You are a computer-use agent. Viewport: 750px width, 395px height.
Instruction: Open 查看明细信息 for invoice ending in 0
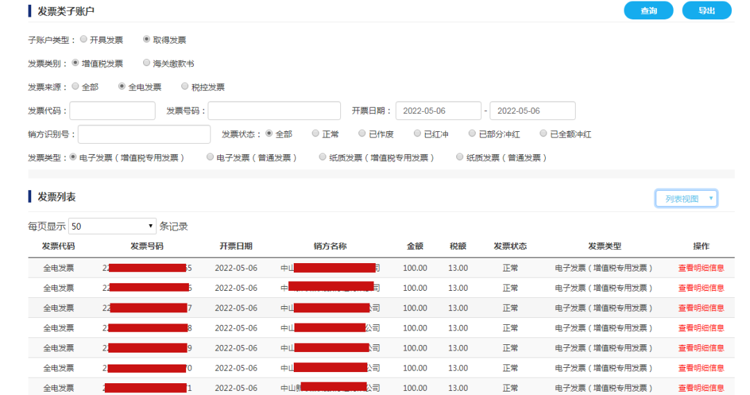point(701,368)
